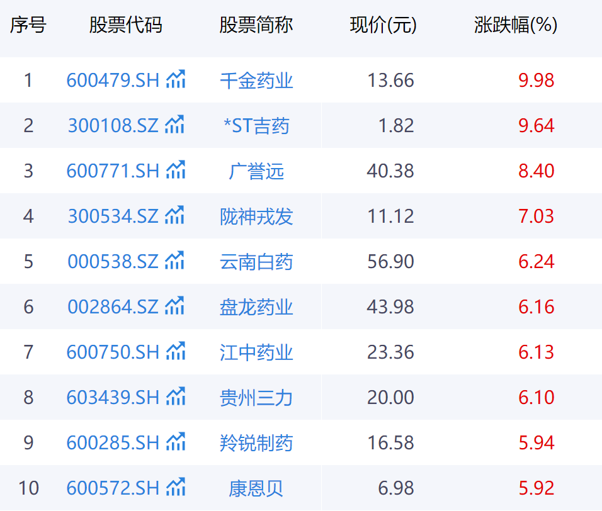Open chart icon beside 600771.SH

click(176, 169)
